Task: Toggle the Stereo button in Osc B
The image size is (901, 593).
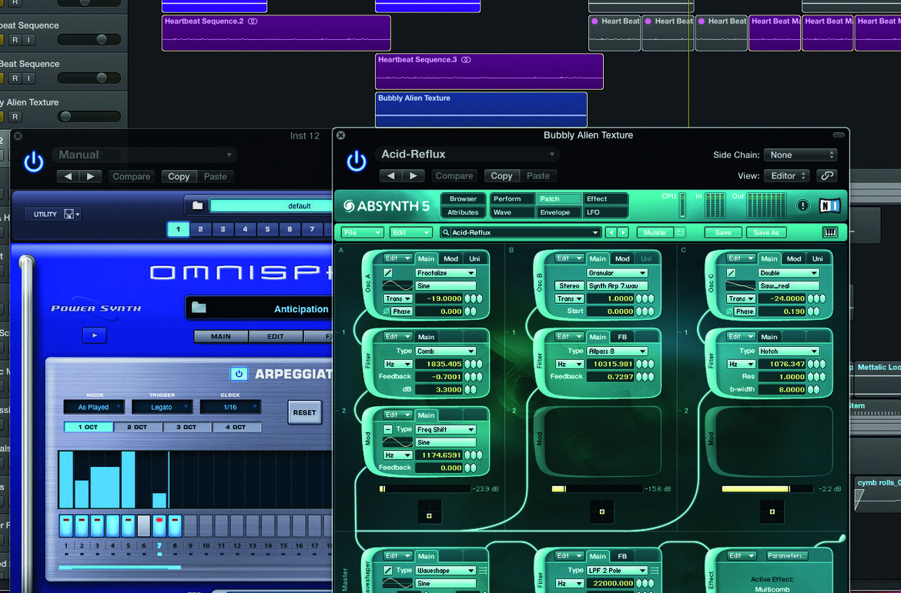Action: coord(569,286)
